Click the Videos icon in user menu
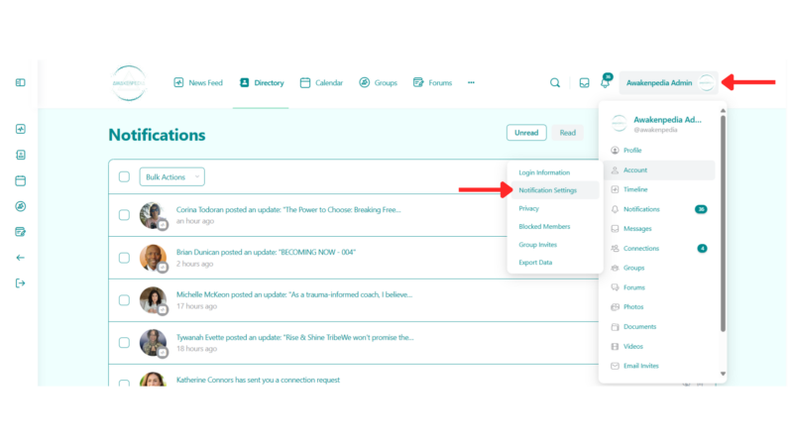Screen dimensions: 793x446 click(615, 346)
